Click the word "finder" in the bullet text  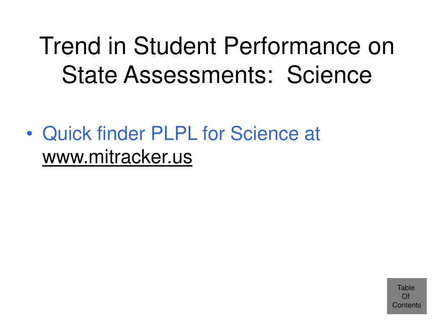121,133
